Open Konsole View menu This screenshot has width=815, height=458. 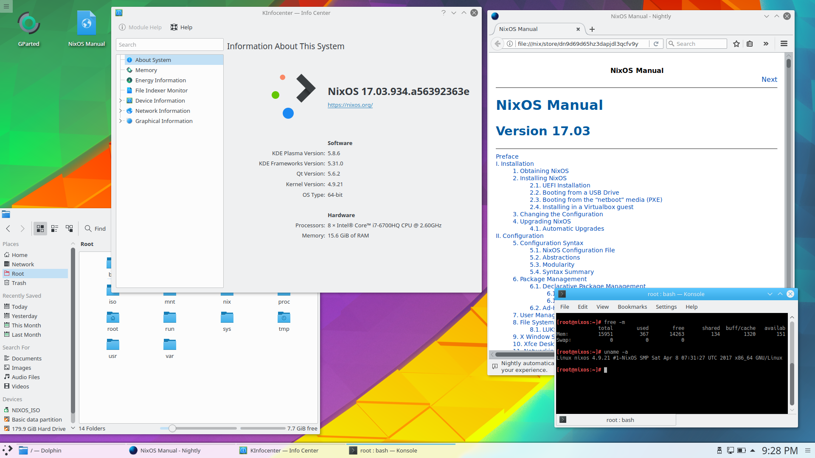602,307
